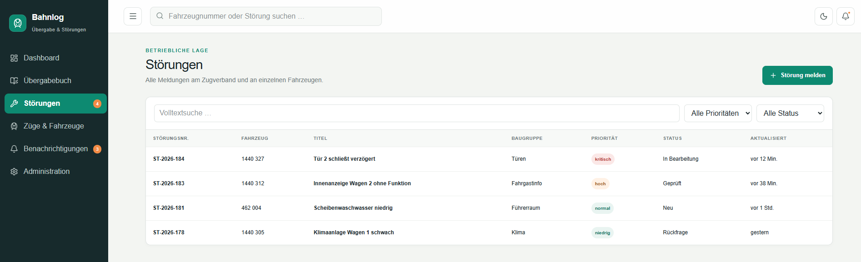The height and width of the screenshot is (262, 861).
Task: Open notifications via the bell icon in header
Action: [x=846, y=16]
